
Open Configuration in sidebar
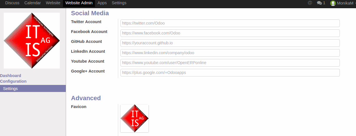(13, 81)
